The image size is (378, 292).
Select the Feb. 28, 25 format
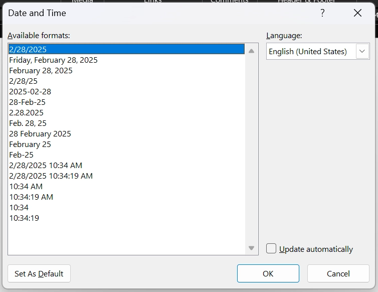(28, 123)
